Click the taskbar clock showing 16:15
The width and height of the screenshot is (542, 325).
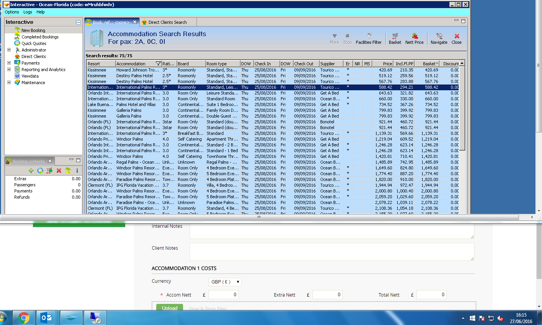point(521,318)
